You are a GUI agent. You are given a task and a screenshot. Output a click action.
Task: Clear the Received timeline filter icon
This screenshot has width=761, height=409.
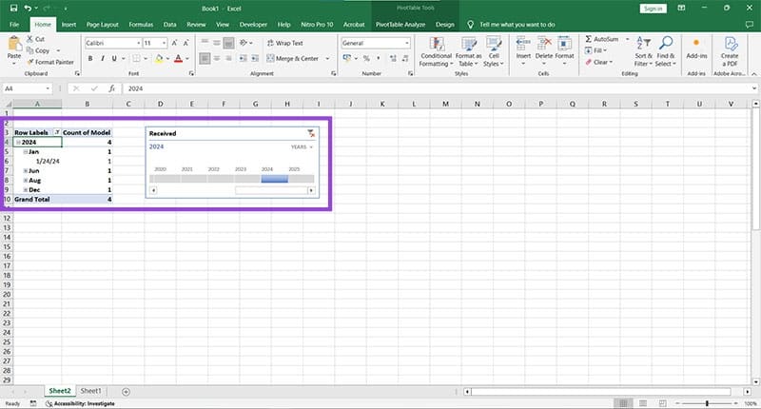pyautogui.click(x=311, y=134)
